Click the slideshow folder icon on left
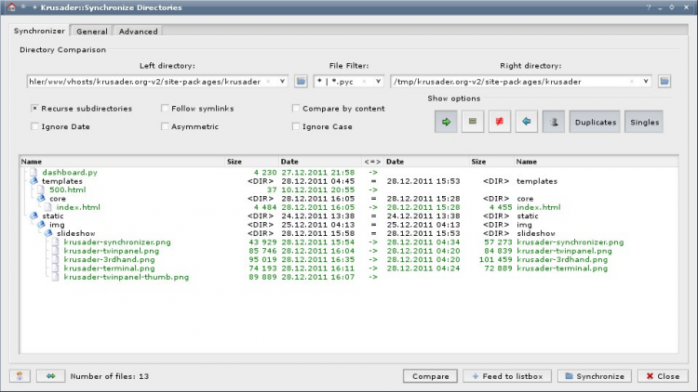This screenshot has height=392, width=698. (48, 233)
